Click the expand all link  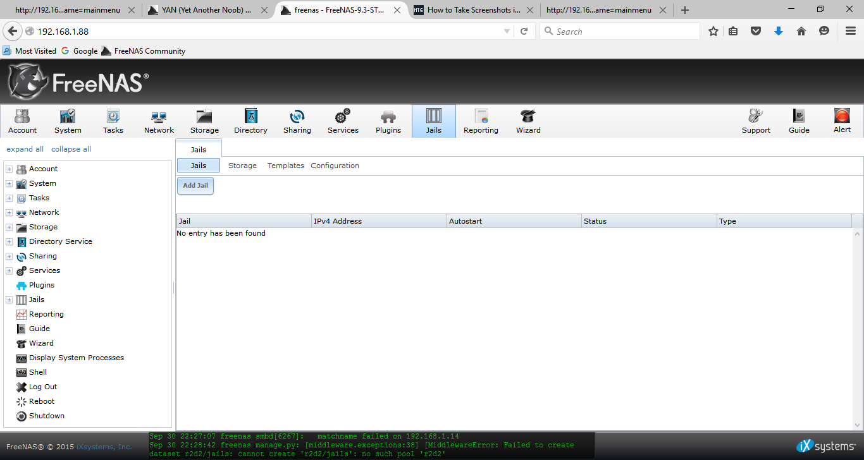25,149
